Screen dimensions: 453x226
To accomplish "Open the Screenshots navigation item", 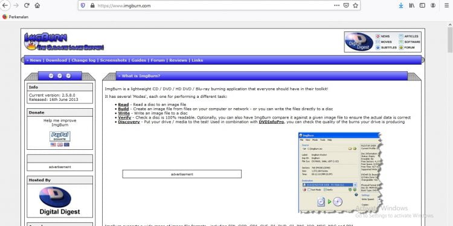I will [x=114, y=60].
